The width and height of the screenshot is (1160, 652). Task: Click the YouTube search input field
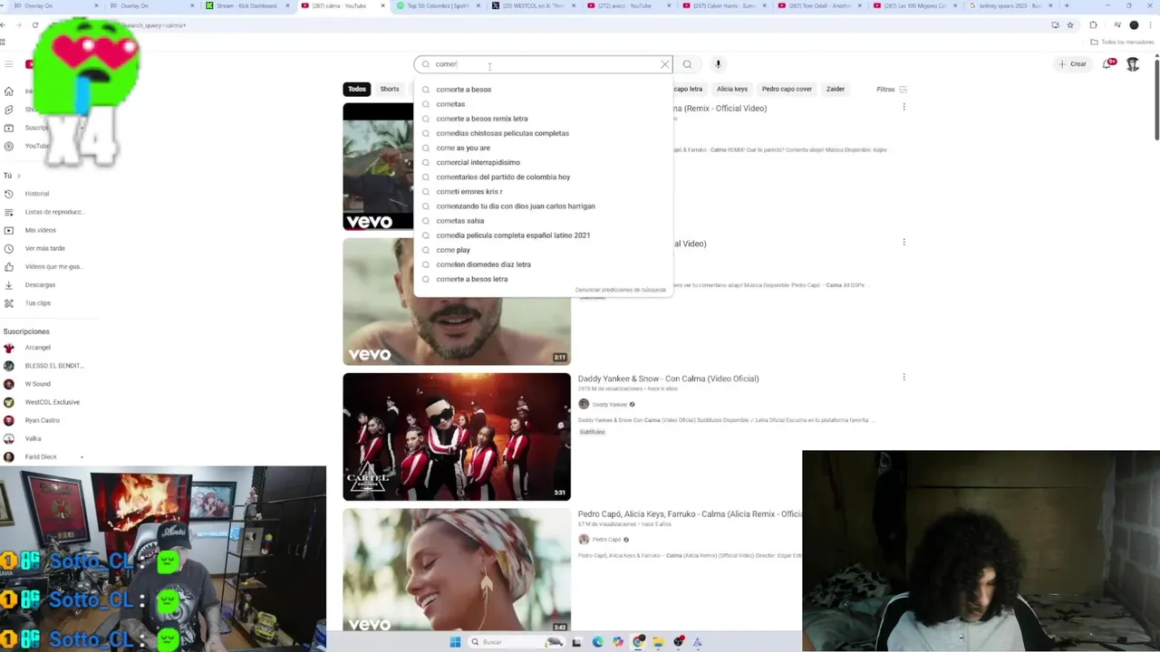(544, 64)
